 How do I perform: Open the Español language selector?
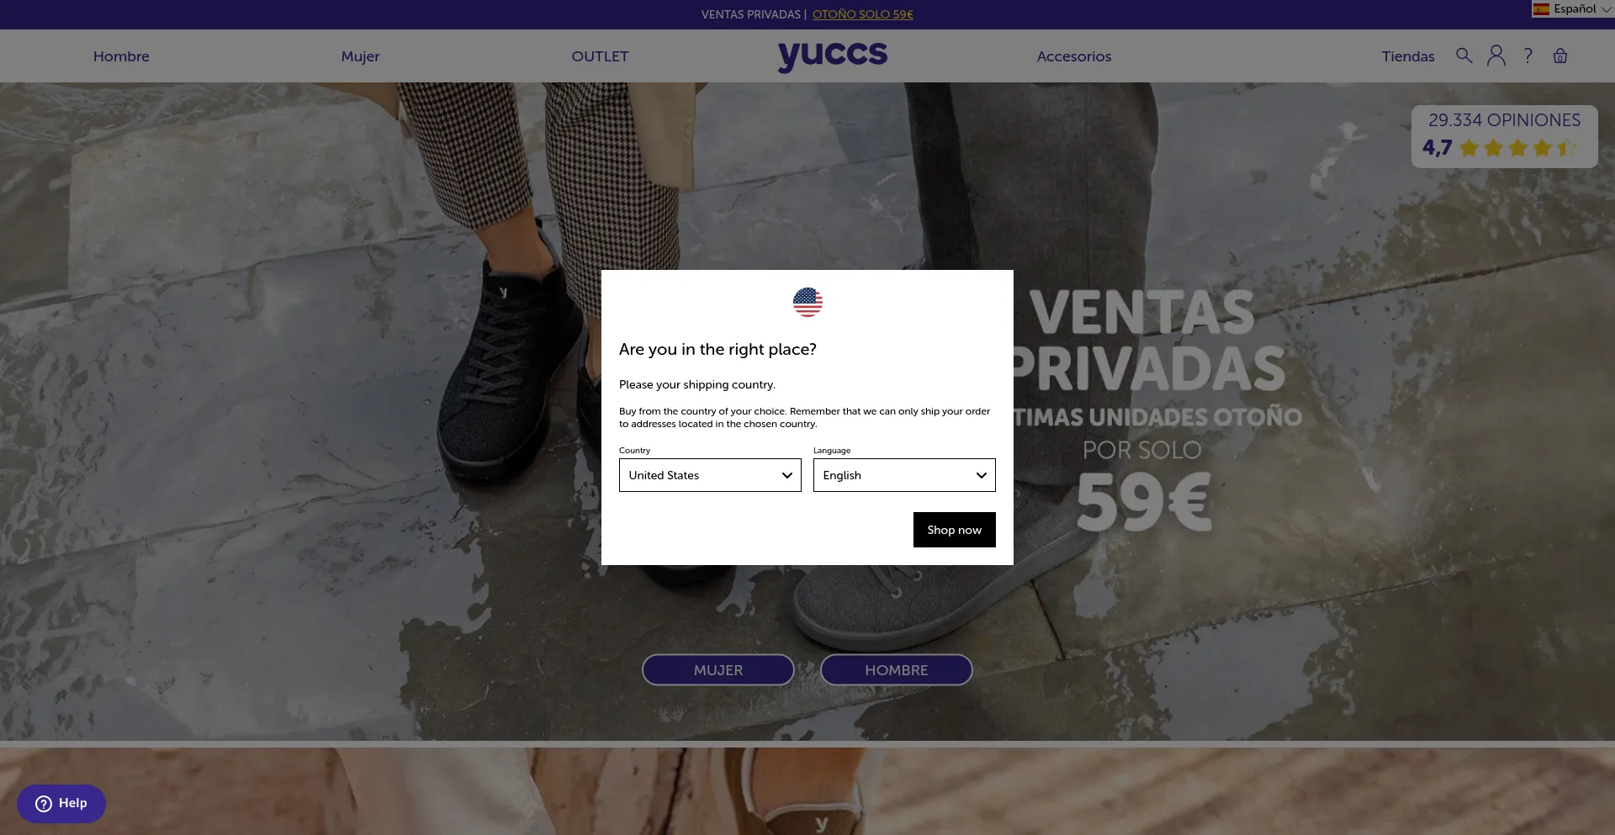pyautogui.click(x=1572, y=9)
